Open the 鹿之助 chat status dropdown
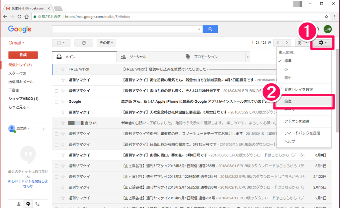 pyautogui.click(x=29, y=128)
